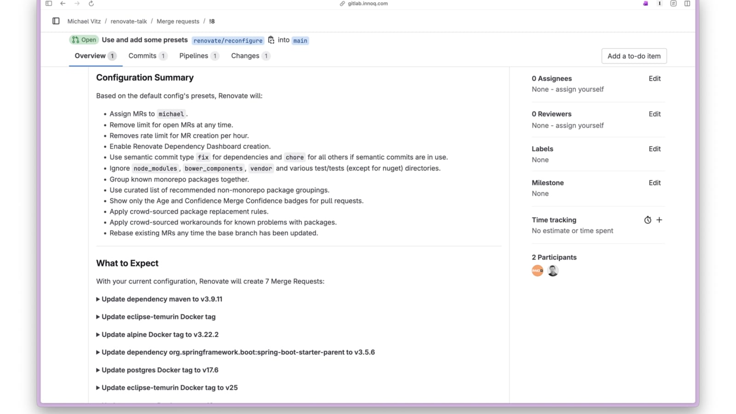The height and width of the screenshot is (414, 736).
Task: Open the orange participant avatar
Action: point(537,270)
